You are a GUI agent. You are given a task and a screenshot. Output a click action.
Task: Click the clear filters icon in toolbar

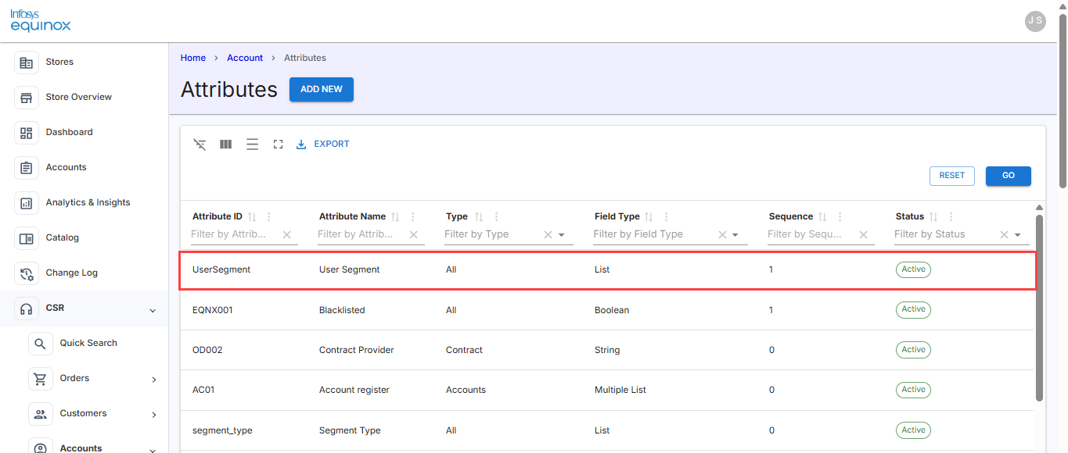[x=200, y=144]
